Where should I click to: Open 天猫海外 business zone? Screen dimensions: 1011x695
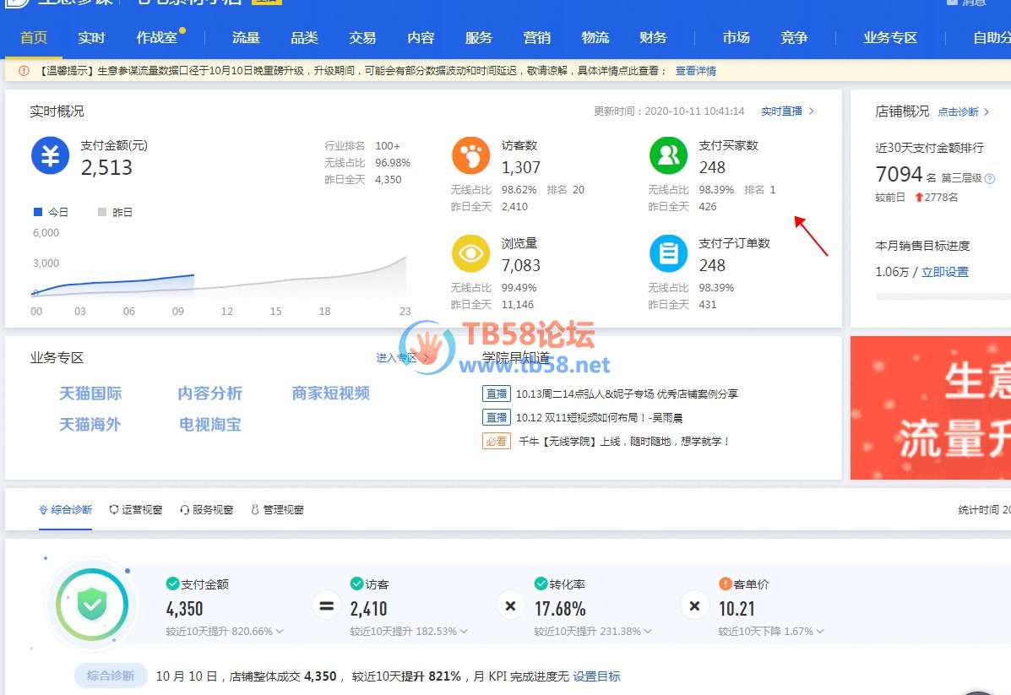point(90,424)
